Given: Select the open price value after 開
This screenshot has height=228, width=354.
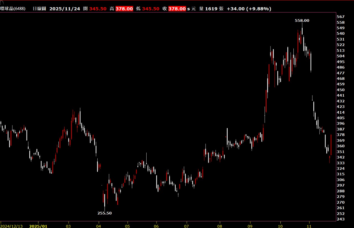Looking at the screenshot, I should pyautogui.click(x=98, y=9).
